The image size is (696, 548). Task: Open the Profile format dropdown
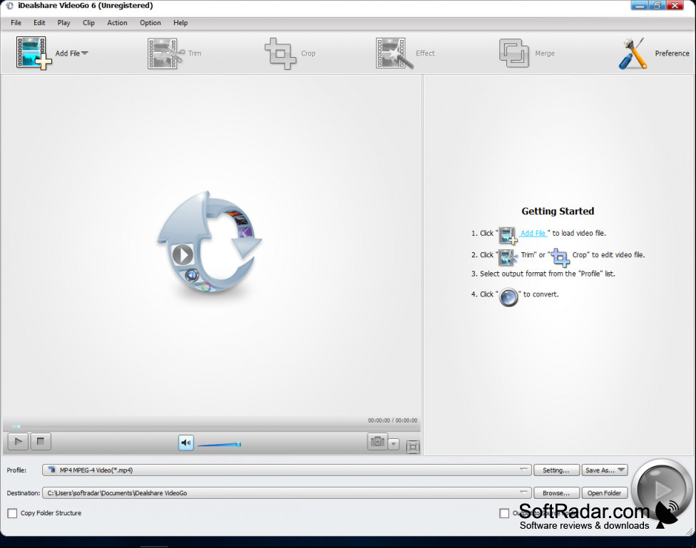pyautogui.click(x=287, y=470)
